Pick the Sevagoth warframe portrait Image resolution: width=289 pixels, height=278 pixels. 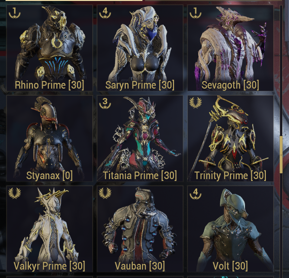pos(231,48)
